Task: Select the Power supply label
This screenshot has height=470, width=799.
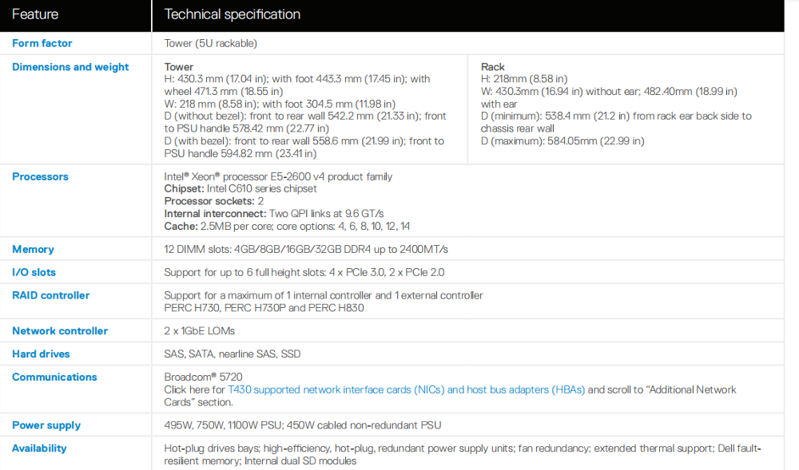Action: [x=46, y=425]
